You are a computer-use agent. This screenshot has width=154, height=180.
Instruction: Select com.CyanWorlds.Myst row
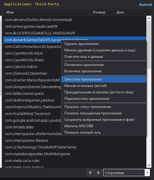(32, 53)
